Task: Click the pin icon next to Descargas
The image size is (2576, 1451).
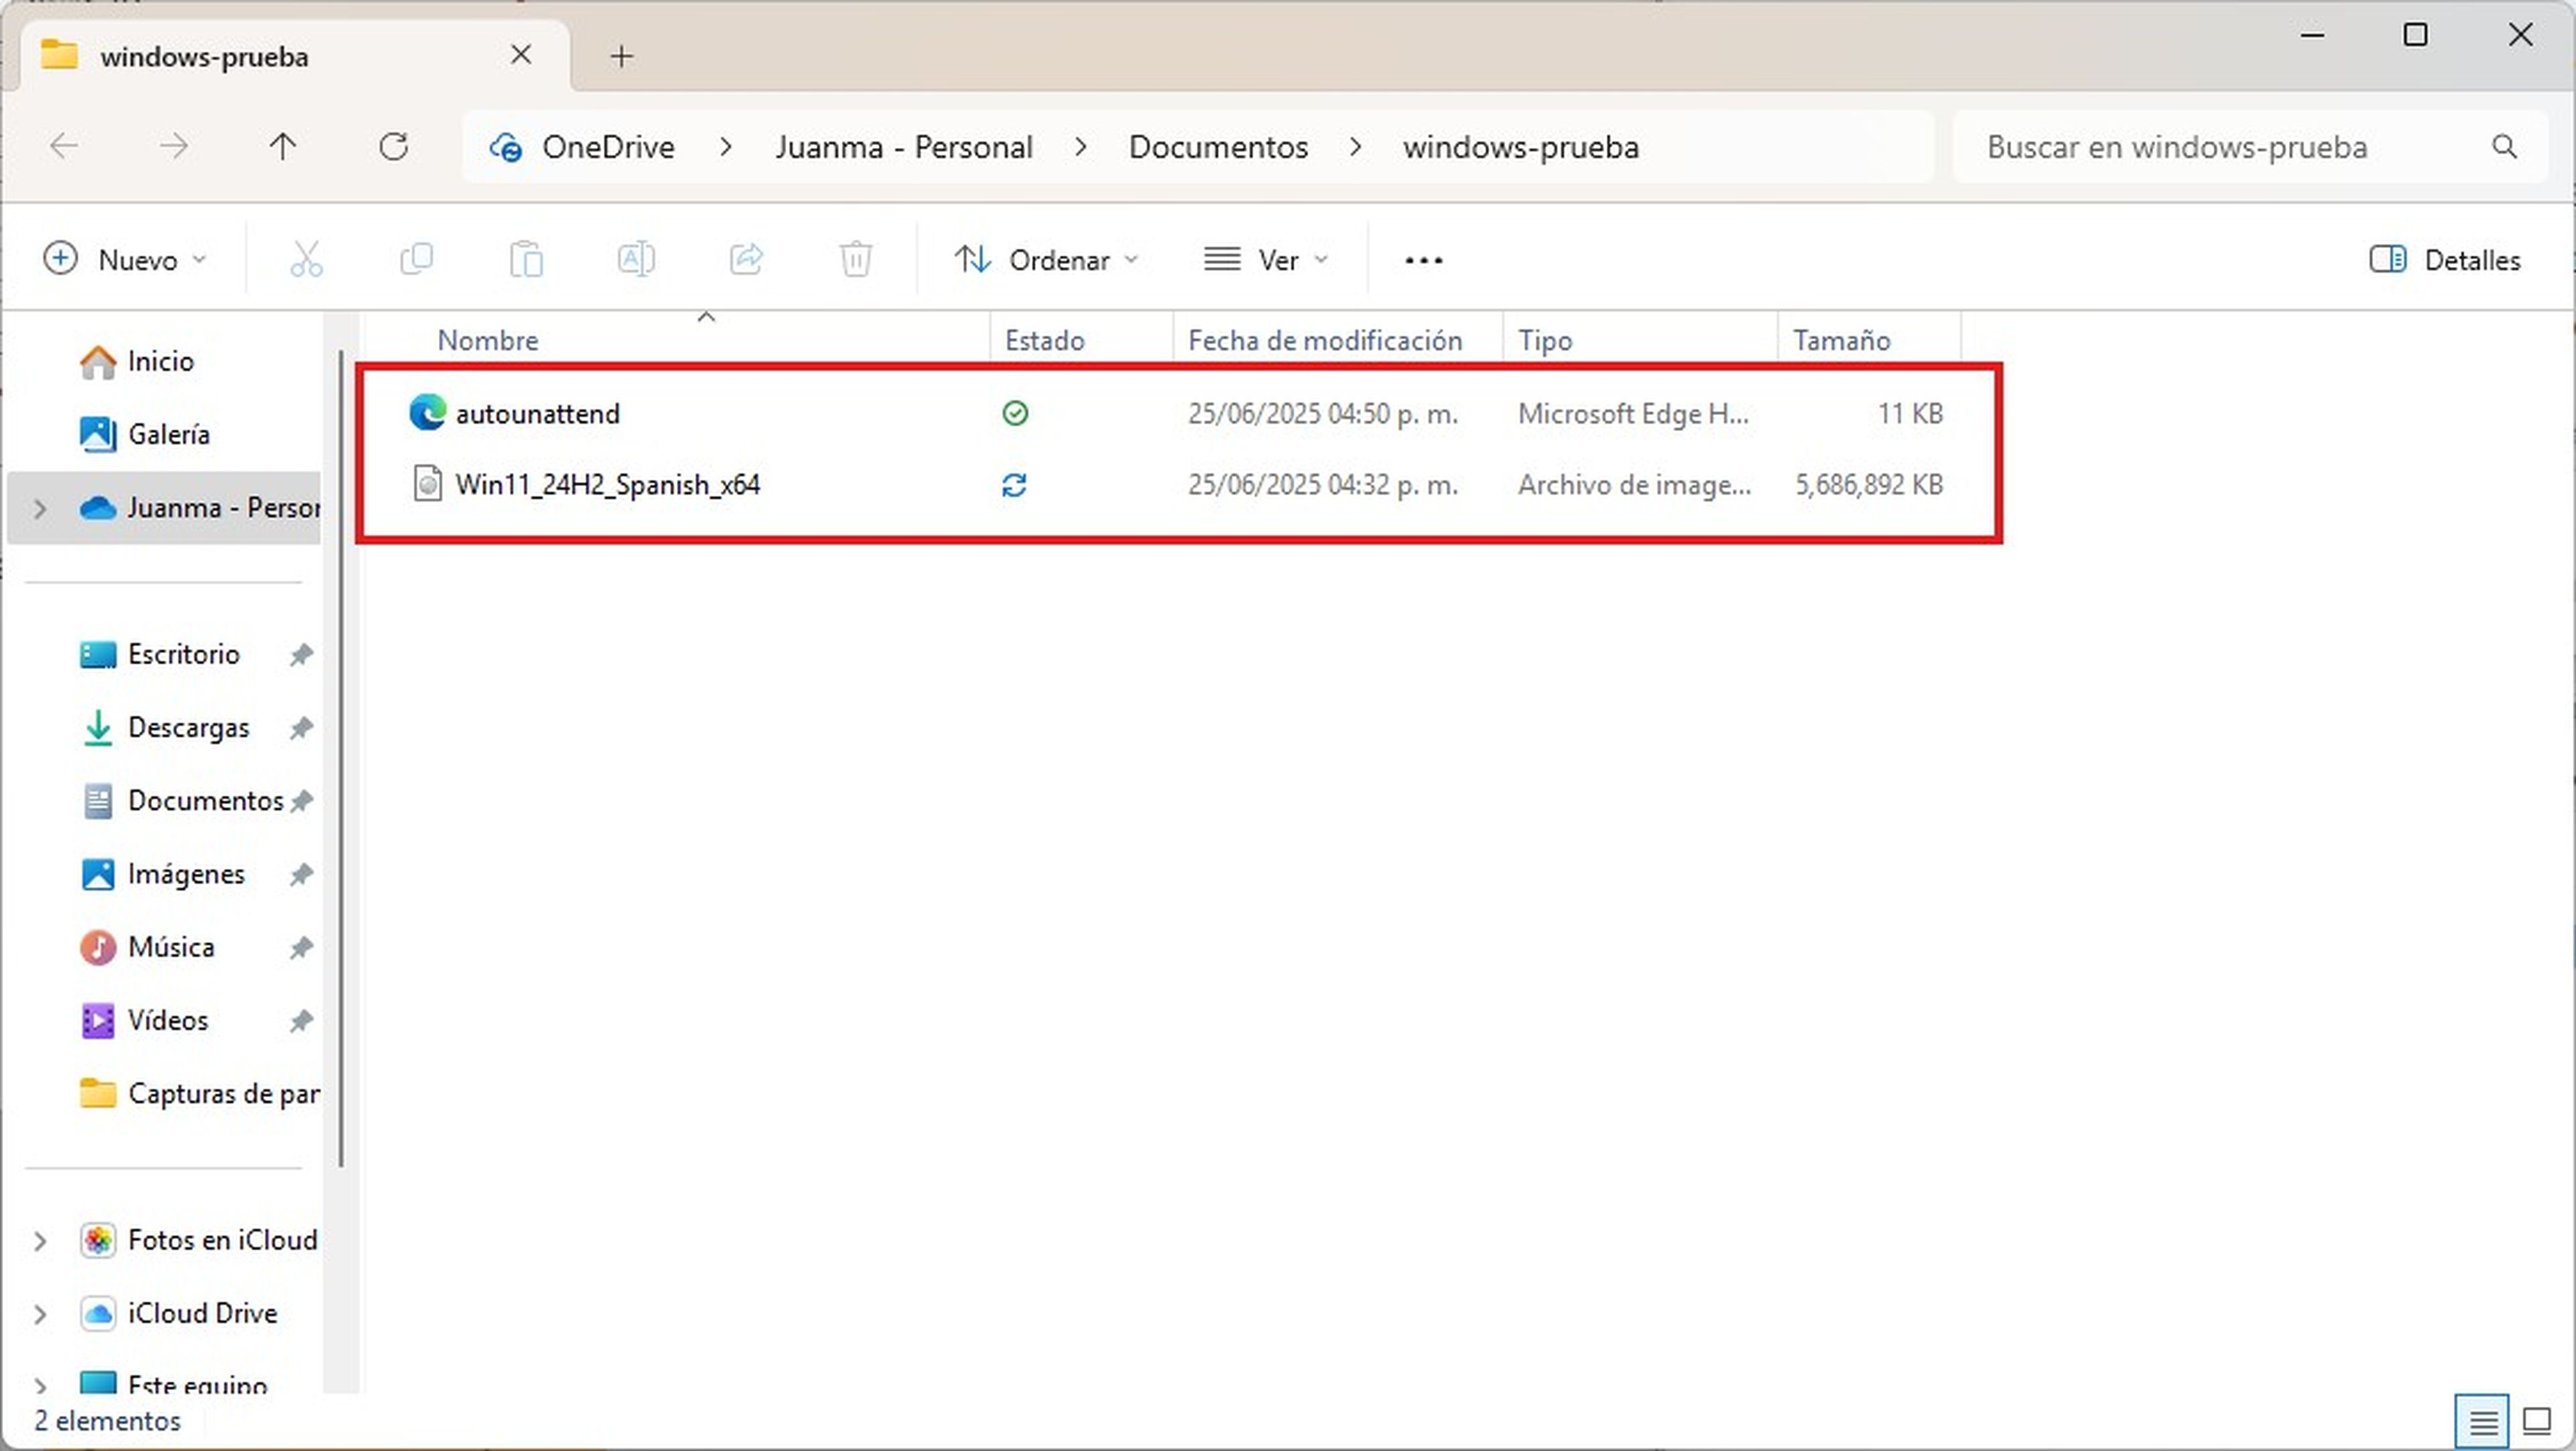Action: pyautogui.click(x=301, y=728)
